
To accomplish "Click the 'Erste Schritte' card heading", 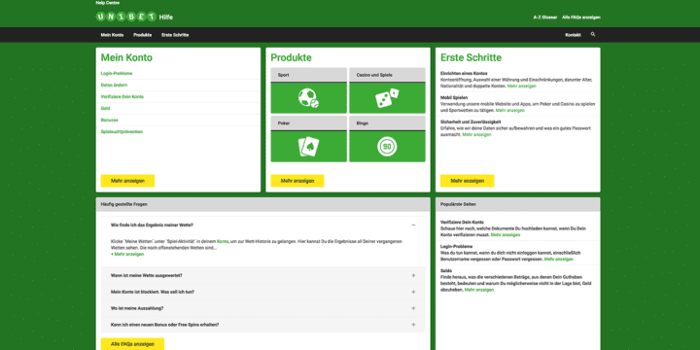I will (x=471, y=57).
